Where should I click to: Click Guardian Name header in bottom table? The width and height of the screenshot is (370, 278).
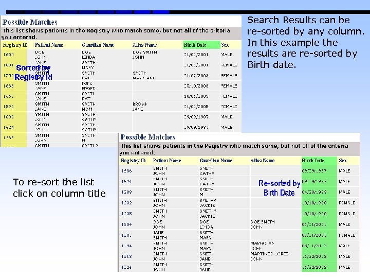pos(216,161)
